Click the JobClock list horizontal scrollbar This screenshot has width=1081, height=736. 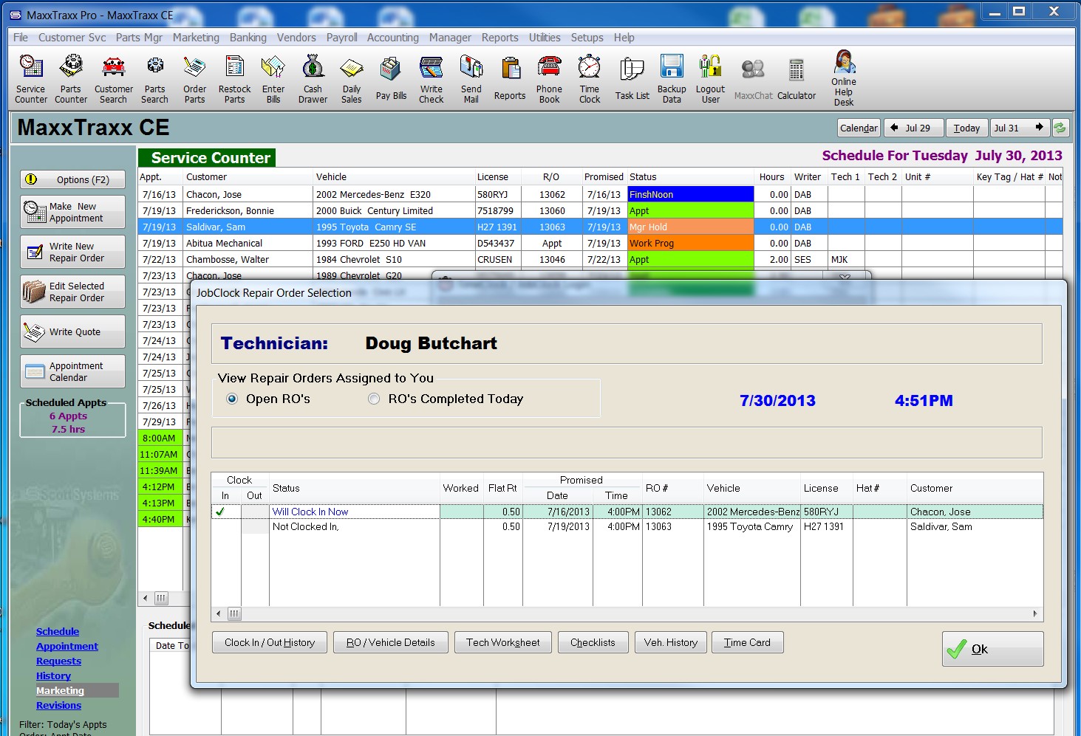tap(627, 613)
